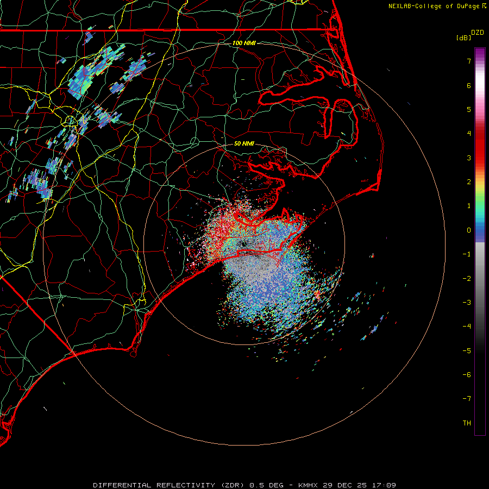Click the 3 value on color scale

point(469,158)
